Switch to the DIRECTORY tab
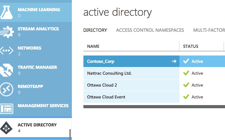This screenshot has height=140, width=225. coord(95,30)
